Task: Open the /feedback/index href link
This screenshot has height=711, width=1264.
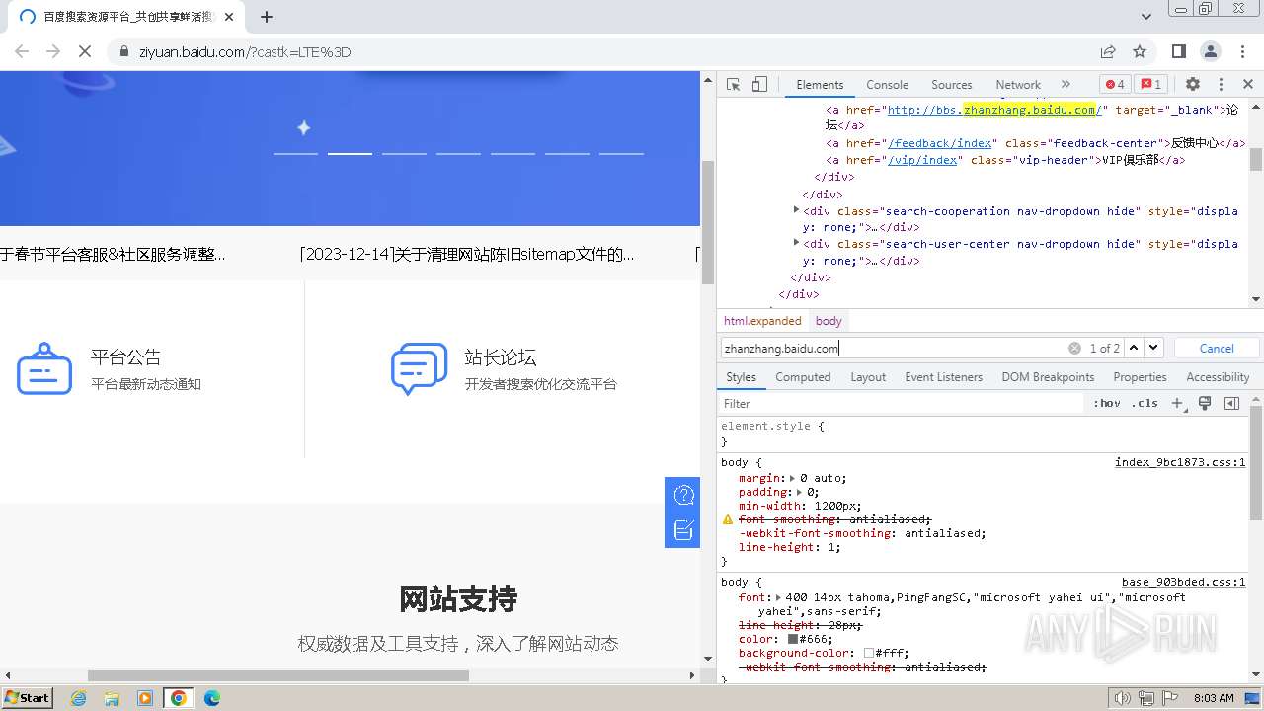Action: click(941, 143)
